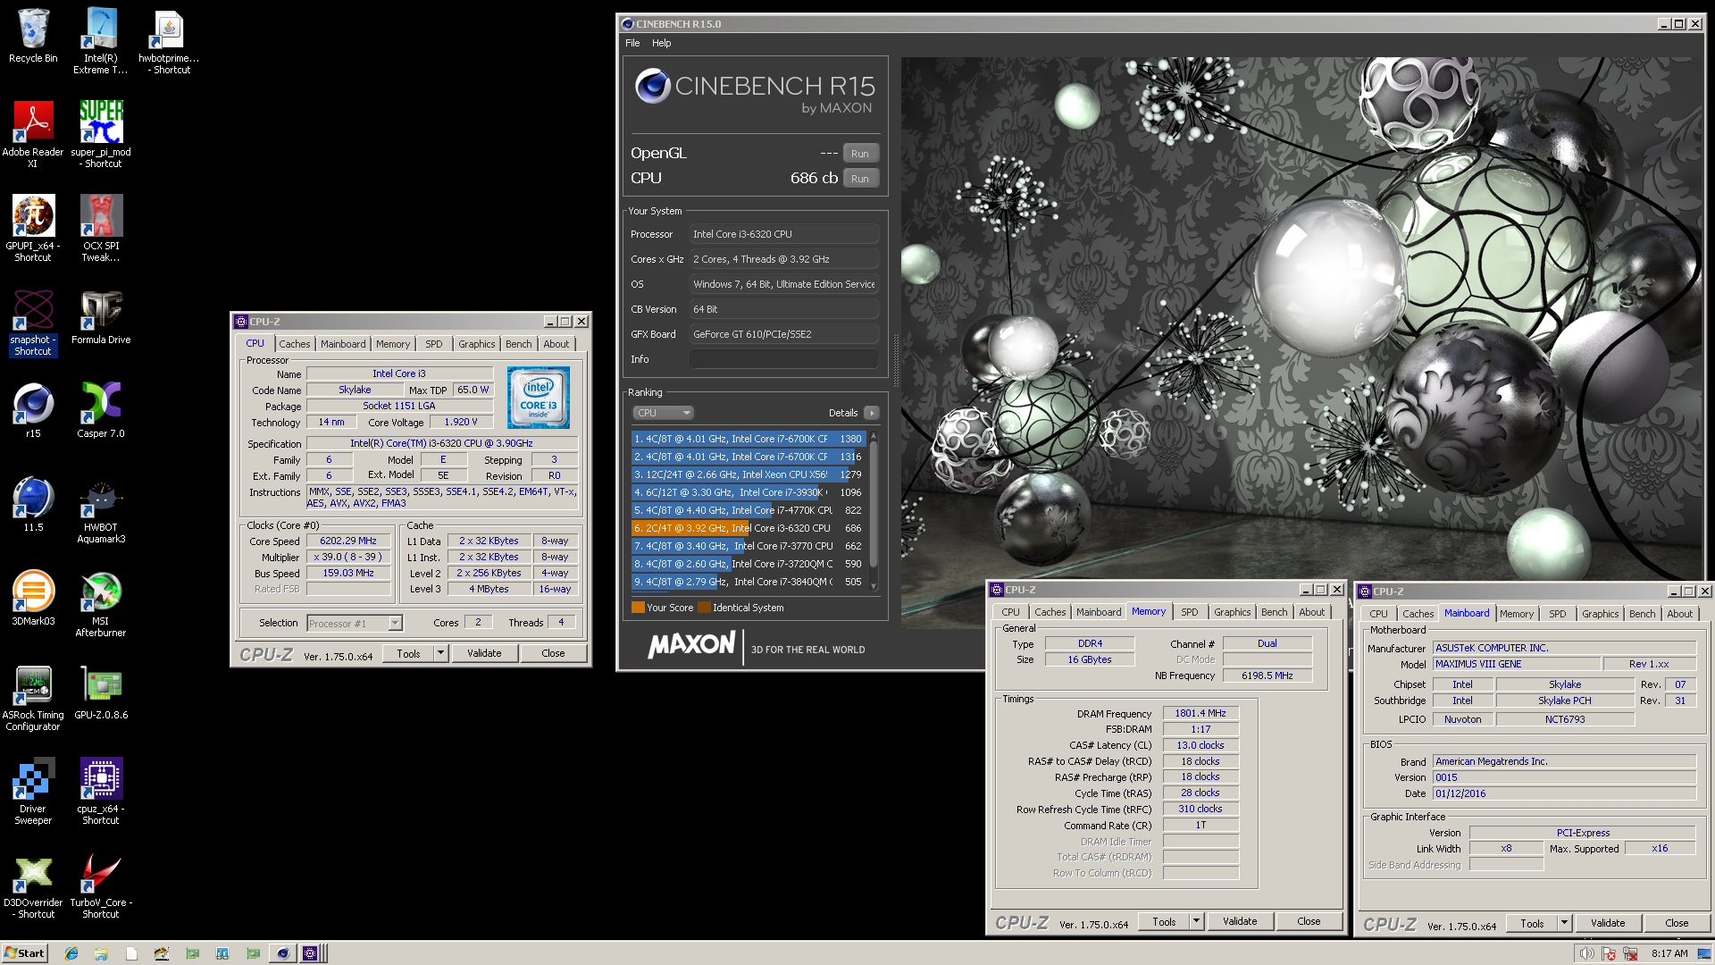Click the CPU-Z taskbar button

311,953
